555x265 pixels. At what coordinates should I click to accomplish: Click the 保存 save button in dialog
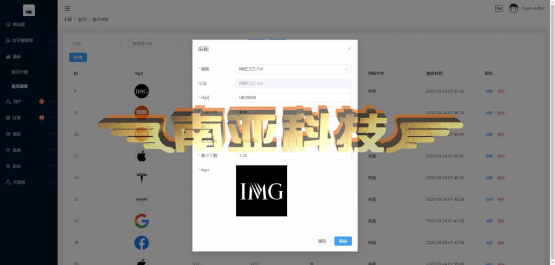[343, 241]
